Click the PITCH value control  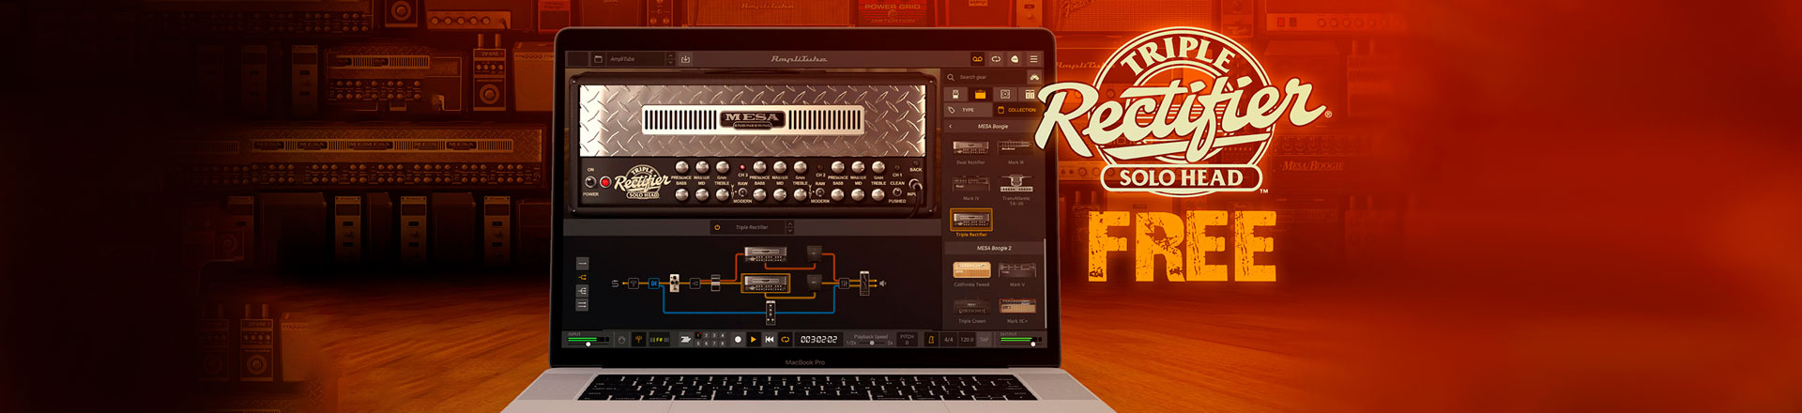(907, 339)
